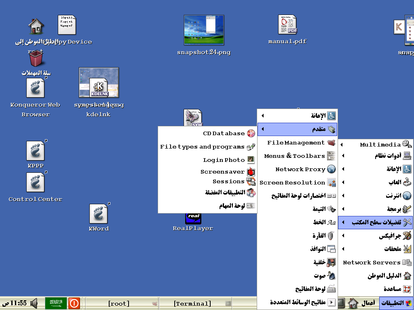The height and width of the screenshot is (310, 414).
Task: Click the green flag keyboard layout indicator
Action: [56, 303]
